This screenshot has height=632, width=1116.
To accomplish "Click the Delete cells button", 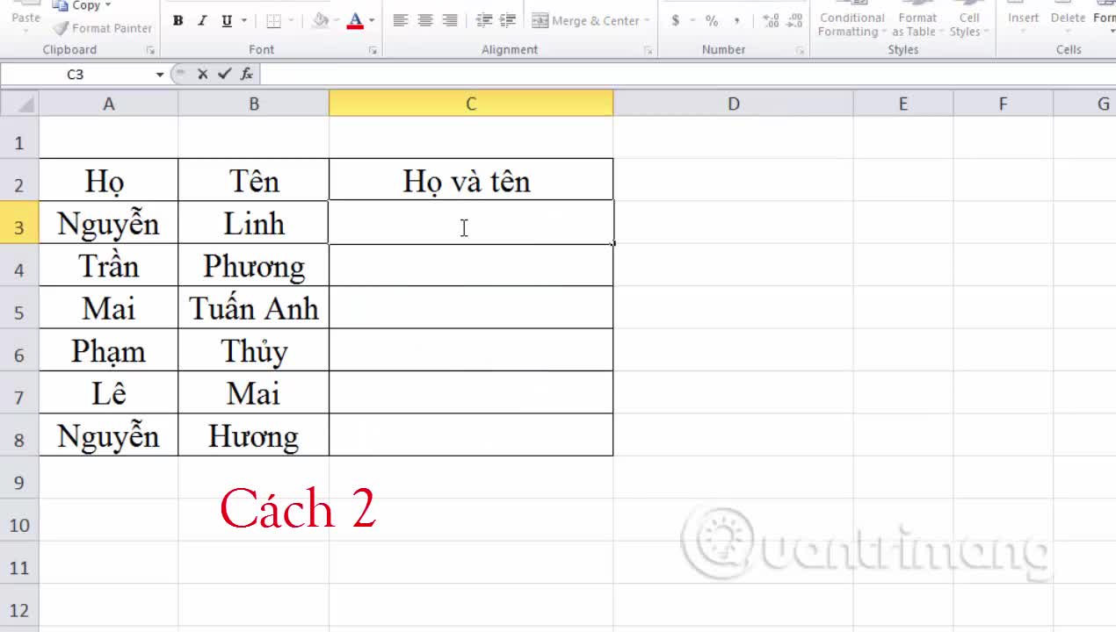I will (x=1068, y=18).
